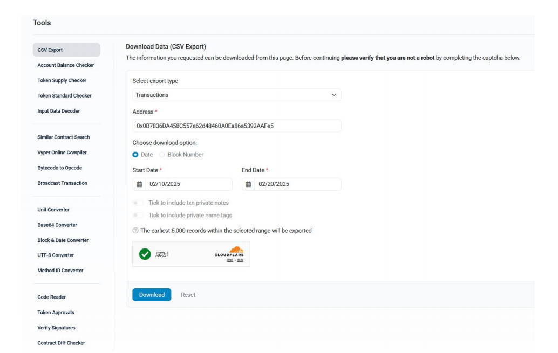This screenshot has width=558, height=353.
Task: Open Account Balance Checker in sidebar
Action: (x=65, y=65)
